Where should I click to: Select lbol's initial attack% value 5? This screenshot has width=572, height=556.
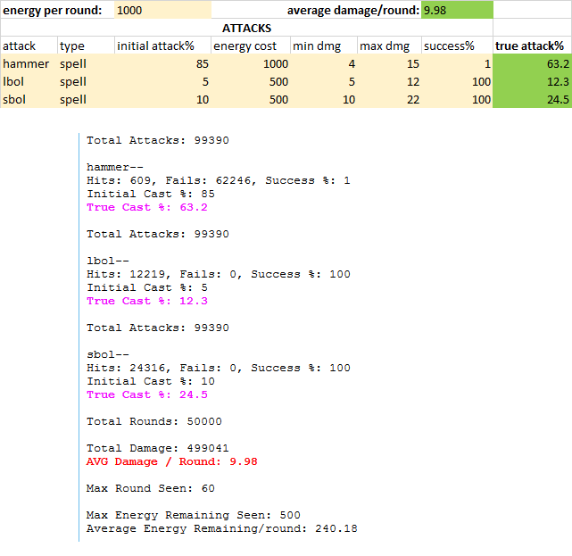tap(162, 81)
